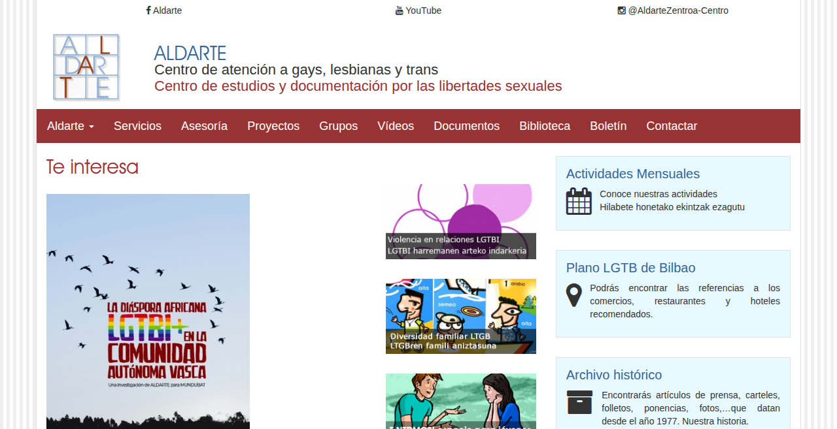The width and height of the screenshot is (837, 429).
Task: Open the Biblioteca menu item
Action: [545, 126]
